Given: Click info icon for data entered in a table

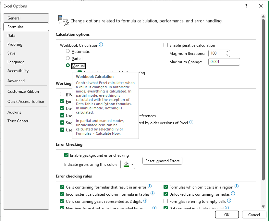Looking at the screenshot, I should (x=227, y=208).
